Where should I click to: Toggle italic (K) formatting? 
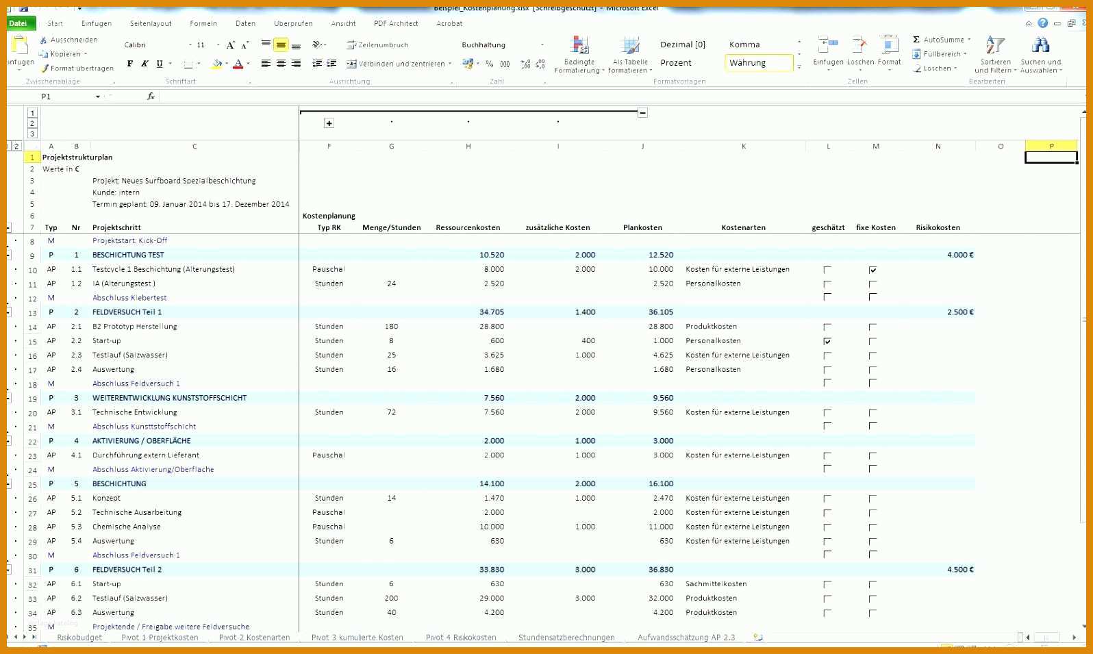(x=145, y=64)
